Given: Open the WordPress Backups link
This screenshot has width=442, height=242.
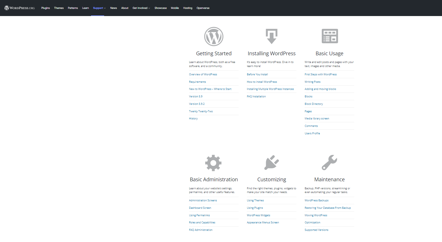Looking at the screenshot, I should [x=317, y=200].
